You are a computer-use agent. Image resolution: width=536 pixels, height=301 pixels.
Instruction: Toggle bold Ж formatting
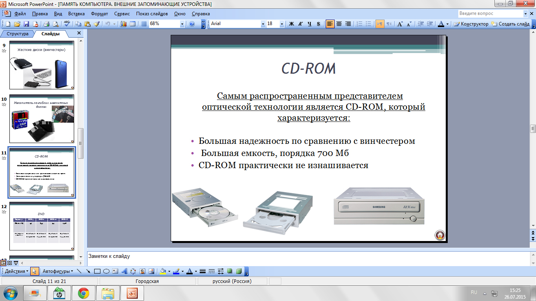292,24
